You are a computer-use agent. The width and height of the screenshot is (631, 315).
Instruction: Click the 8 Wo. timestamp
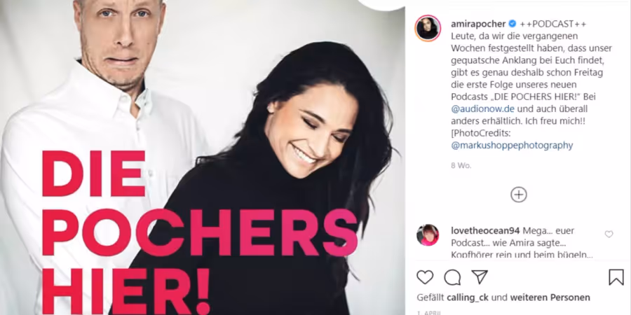(461, 165)
